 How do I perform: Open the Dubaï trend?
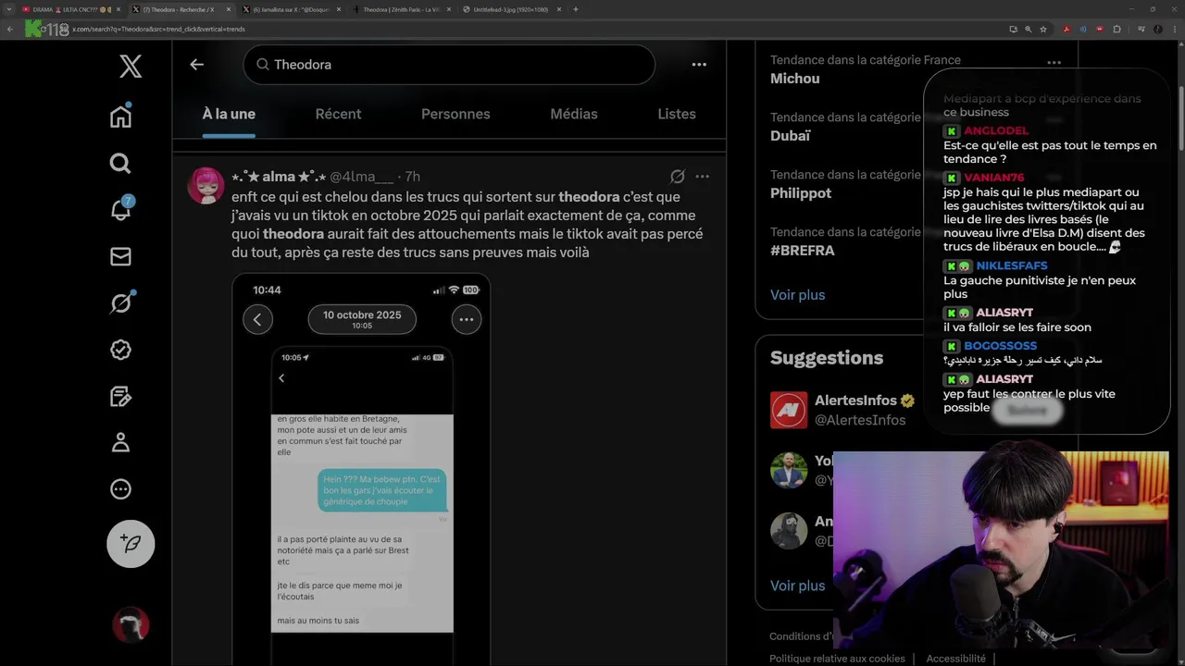point(791,136)
